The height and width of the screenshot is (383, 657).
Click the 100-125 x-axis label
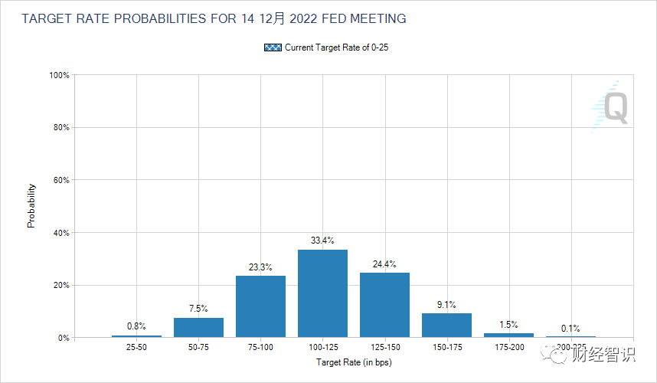pos(322,348)
